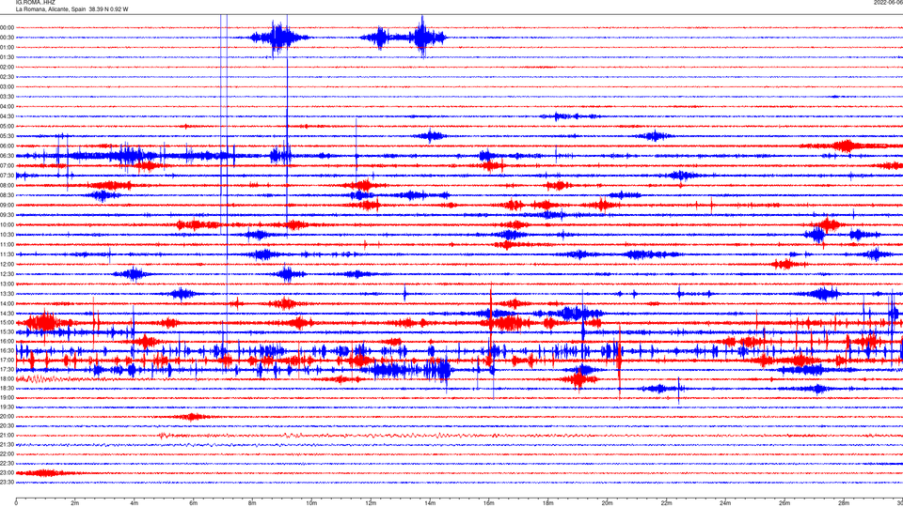Select the 04:30 trace time label
903x507 pixels.
click(7, 116)
